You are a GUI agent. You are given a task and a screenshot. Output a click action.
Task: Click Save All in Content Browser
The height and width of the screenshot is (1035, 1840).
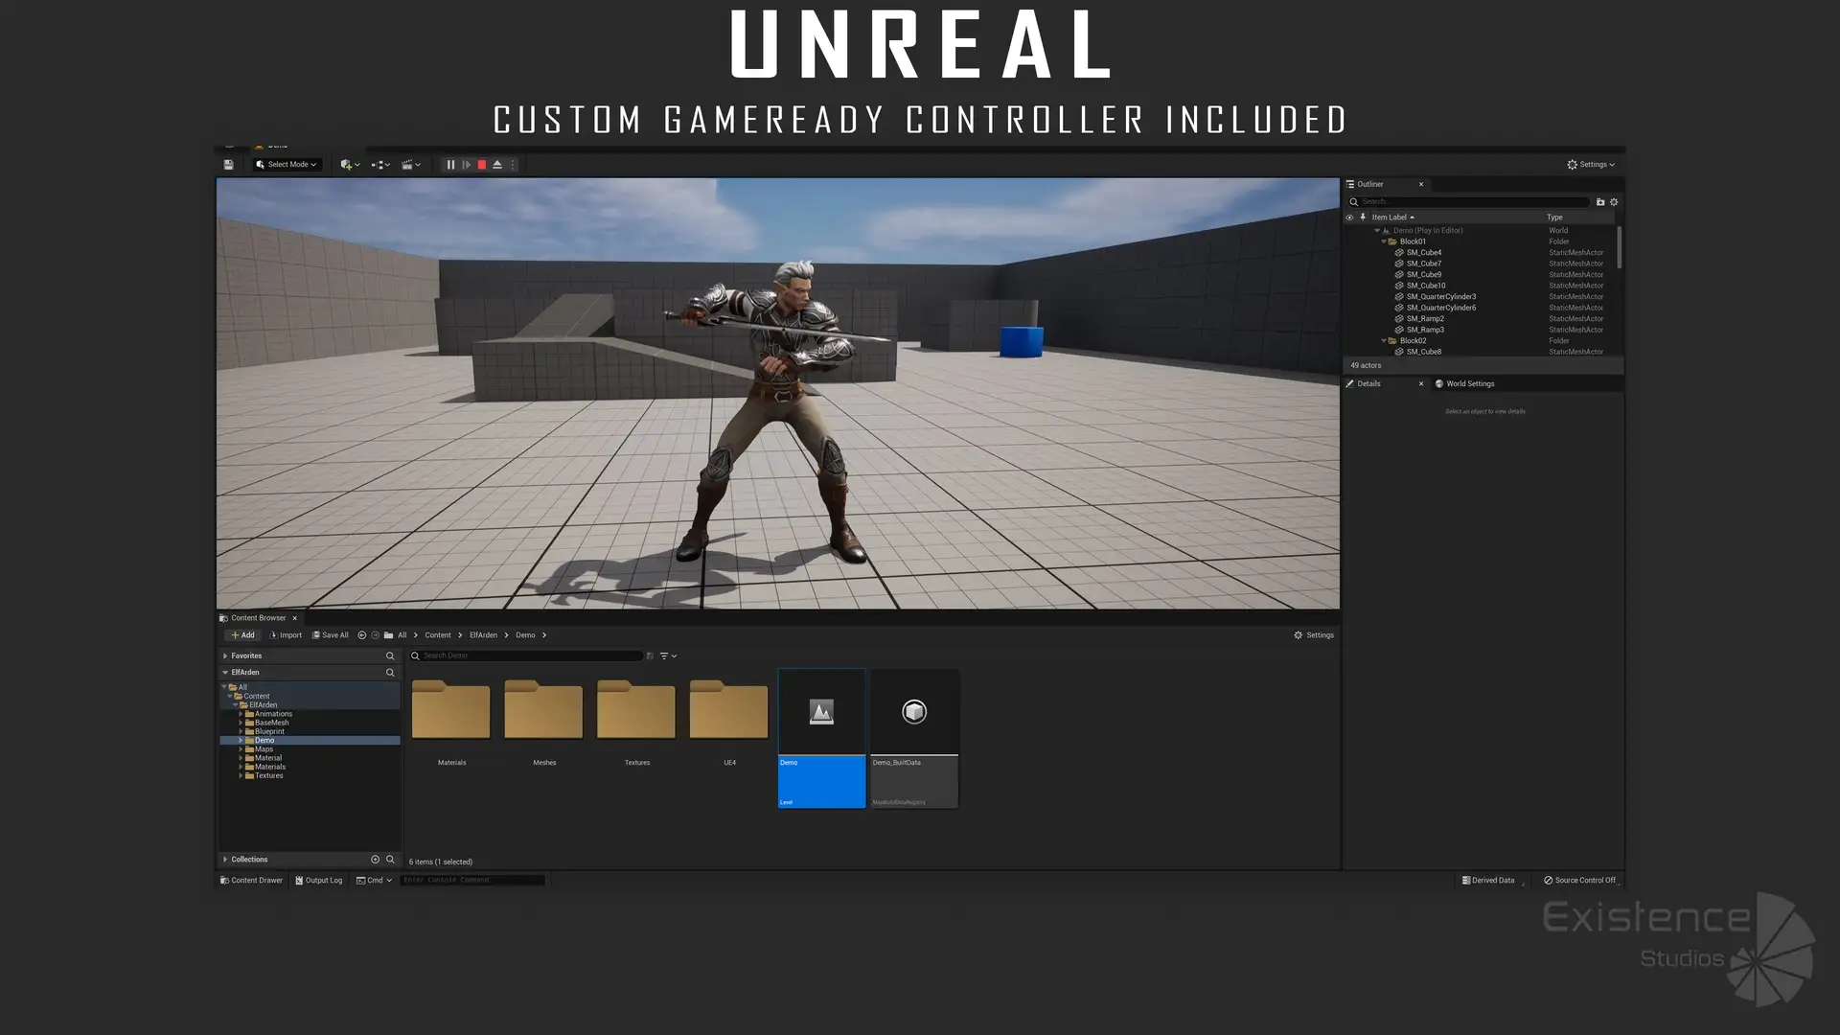pos(330,635)
